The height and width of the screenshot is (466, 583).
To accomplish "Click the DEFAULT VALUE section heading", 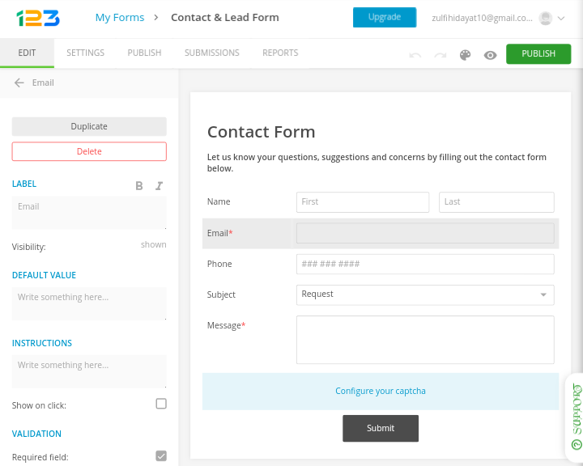I will click(x=44, y=275).
